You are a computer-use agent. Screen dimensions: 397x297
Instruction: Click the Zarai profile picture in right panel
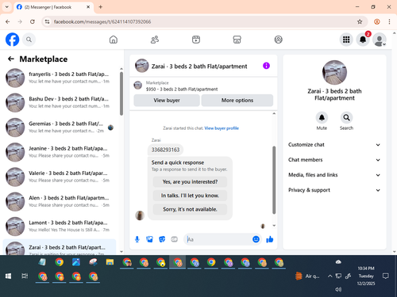tap(334, 72)
